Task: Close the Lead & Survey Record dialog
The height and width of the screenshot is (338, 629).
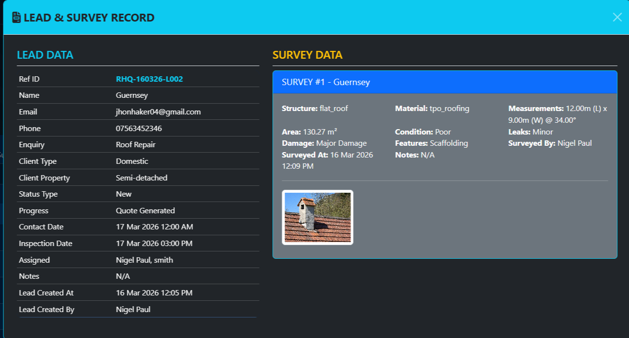Action: pos(617,17)
